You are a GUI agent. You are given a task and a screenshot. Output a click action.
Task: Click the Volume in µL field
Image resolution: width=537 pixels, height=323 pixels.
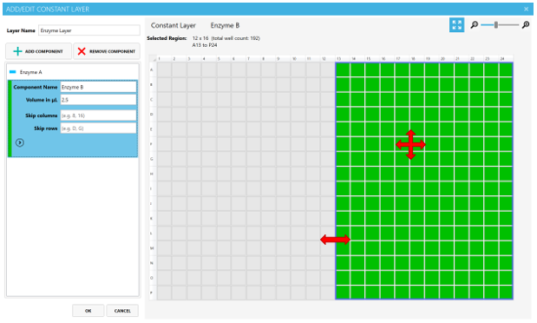click(98, 100)
